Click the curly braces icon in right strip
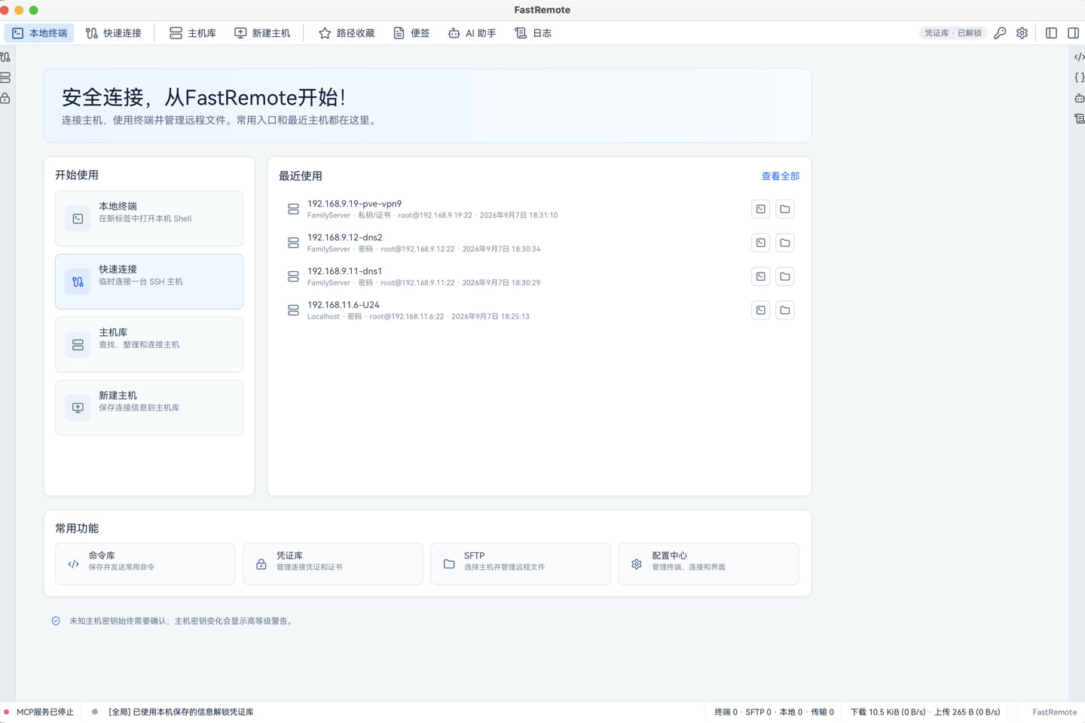The image size is (1085, 723). click(1079, 78)
